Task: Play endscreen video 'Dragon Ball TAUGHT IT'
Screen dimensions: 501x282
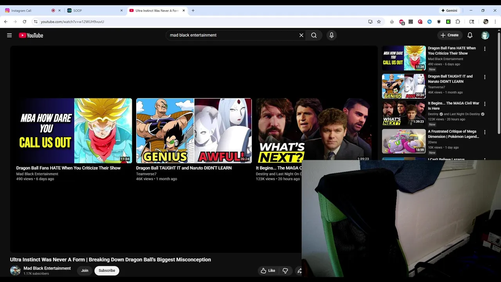Action: 194,130
